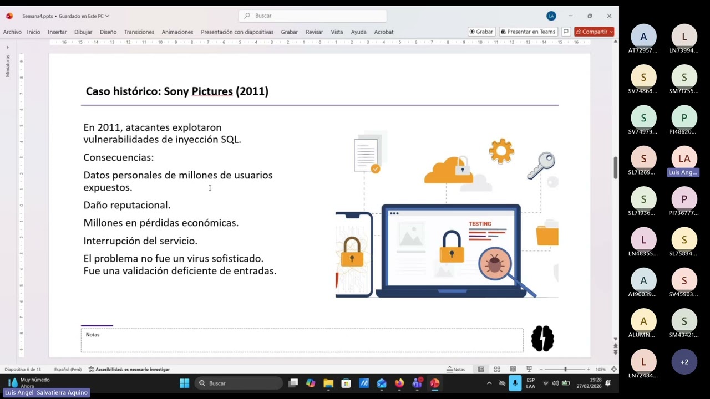This screenshot has width=710, height=399.
Task: Select participant tile AT72957
Action: click(643, 40)
